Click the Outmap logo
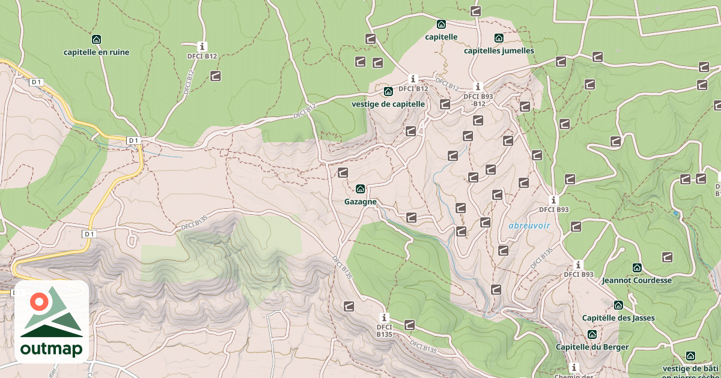Screen dimensions: 721x378 pyautogui.click(x=52, y=322)
